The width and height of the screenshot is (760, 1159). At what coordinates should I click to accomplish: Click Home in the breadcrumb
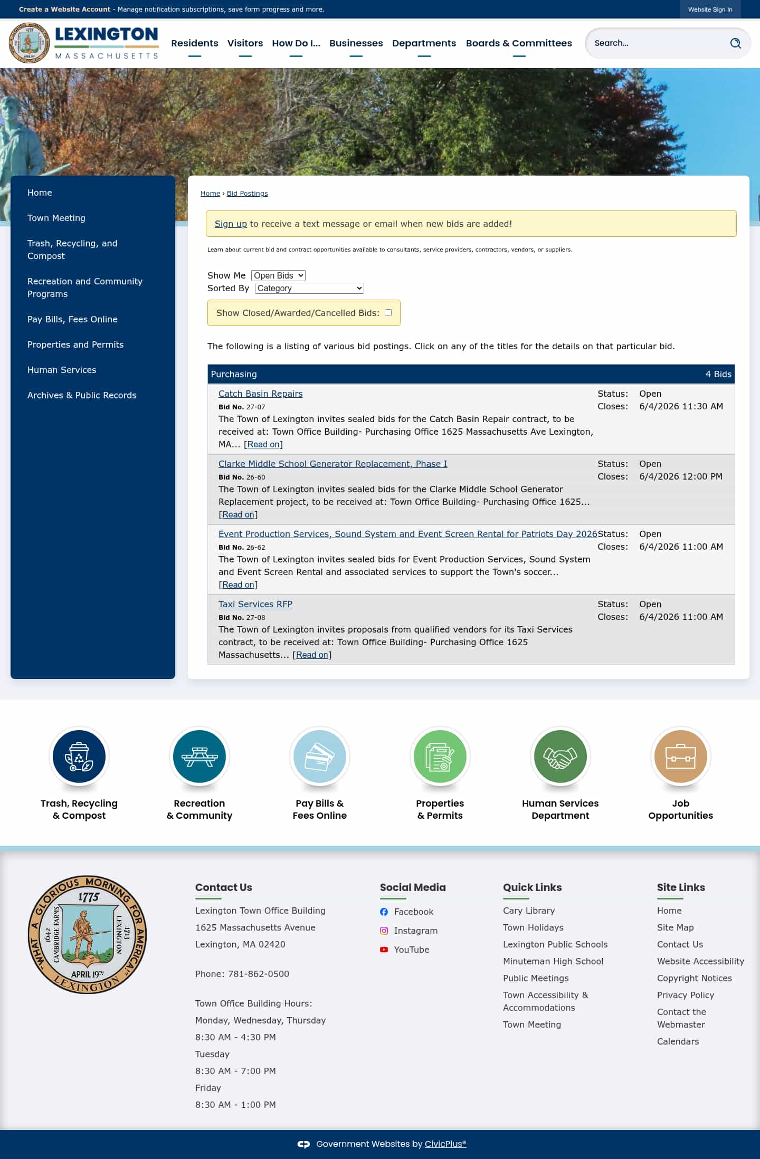click(210, 194)
